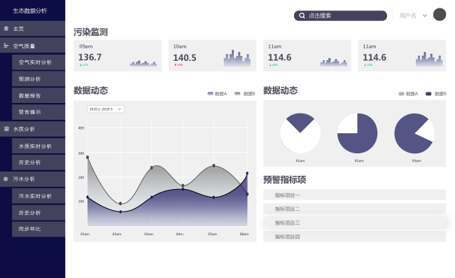Open the round user avatar

pyautogui.click(x=440, y=15)
